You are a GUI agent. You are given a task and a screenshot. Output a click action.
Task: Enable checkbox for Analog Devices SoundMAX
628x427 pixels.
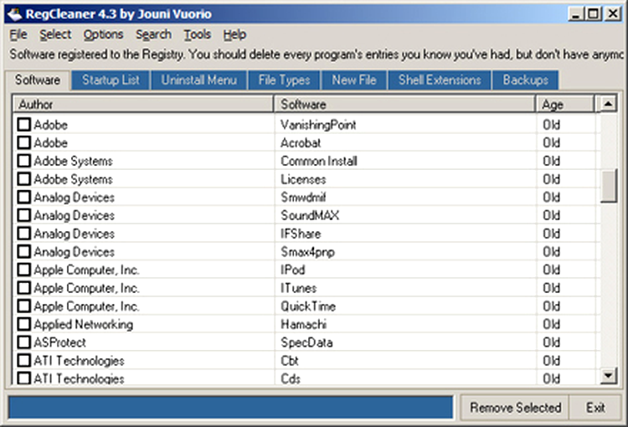(x=24, y=215)
